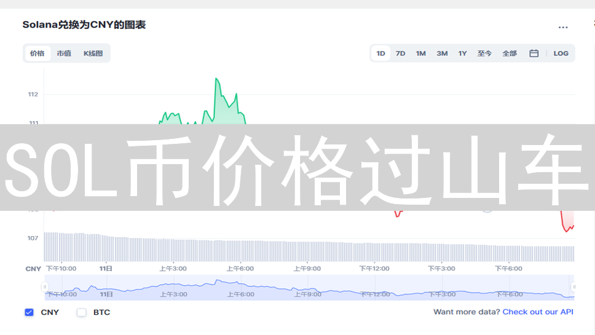The width and height of the screenshot is (595, 335).
Task: Select the 全部 time range
Action: pos(509,53)
